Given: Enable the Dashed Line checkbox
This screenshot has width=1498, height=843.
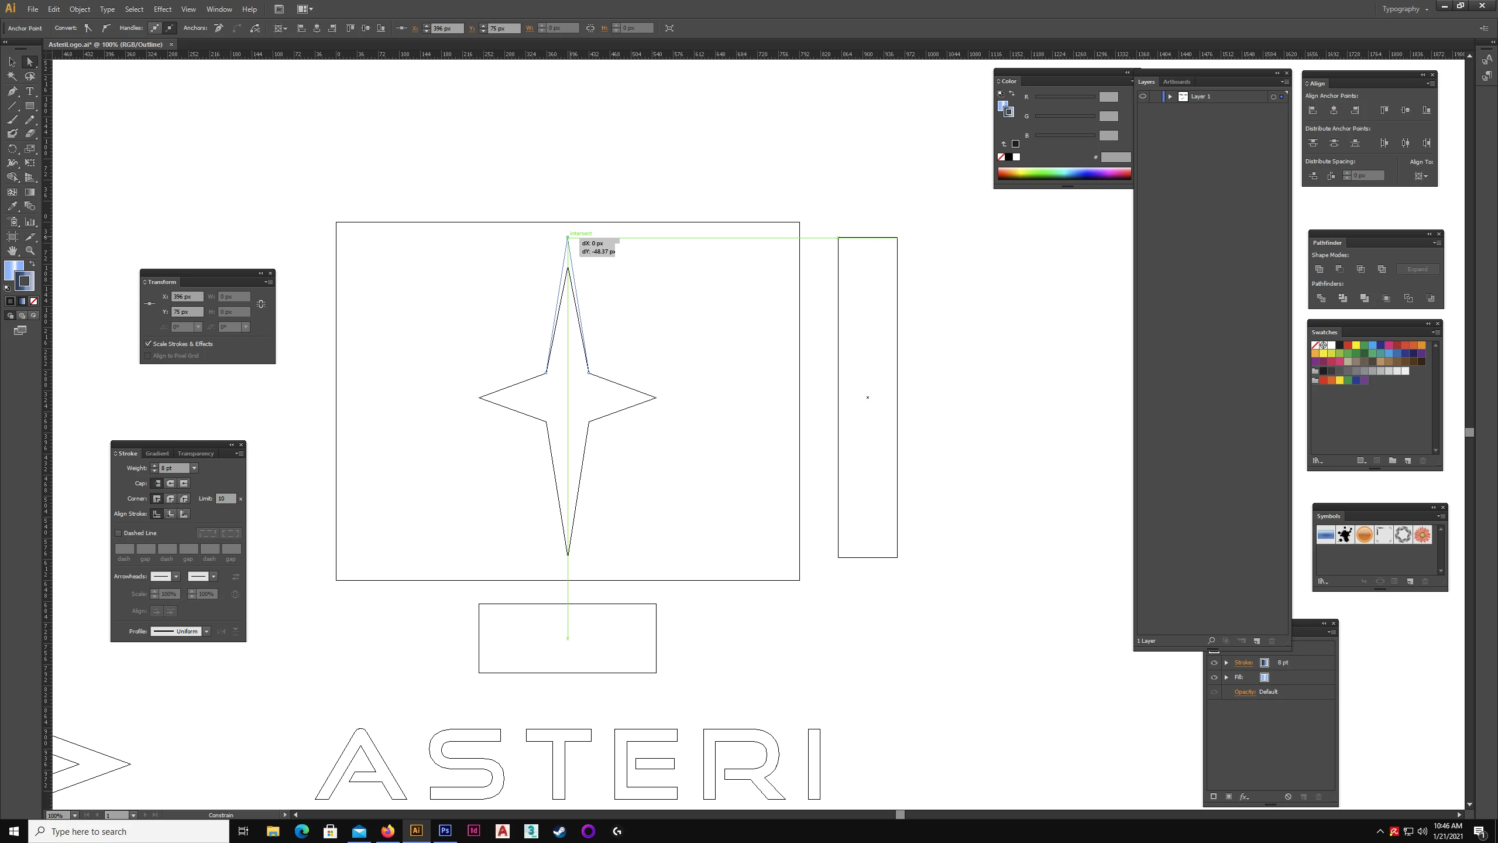Looking at the screenshot, I should coord(118,533).
